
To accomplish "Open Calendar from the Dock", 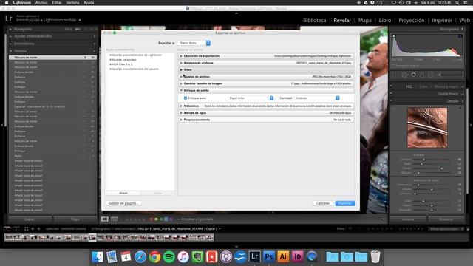I will [126, 257].
